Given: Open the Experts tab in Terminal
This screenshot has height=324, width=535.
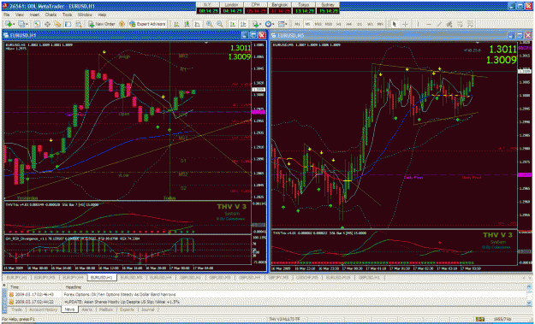Looking at the screenshot, I should 127,309.
